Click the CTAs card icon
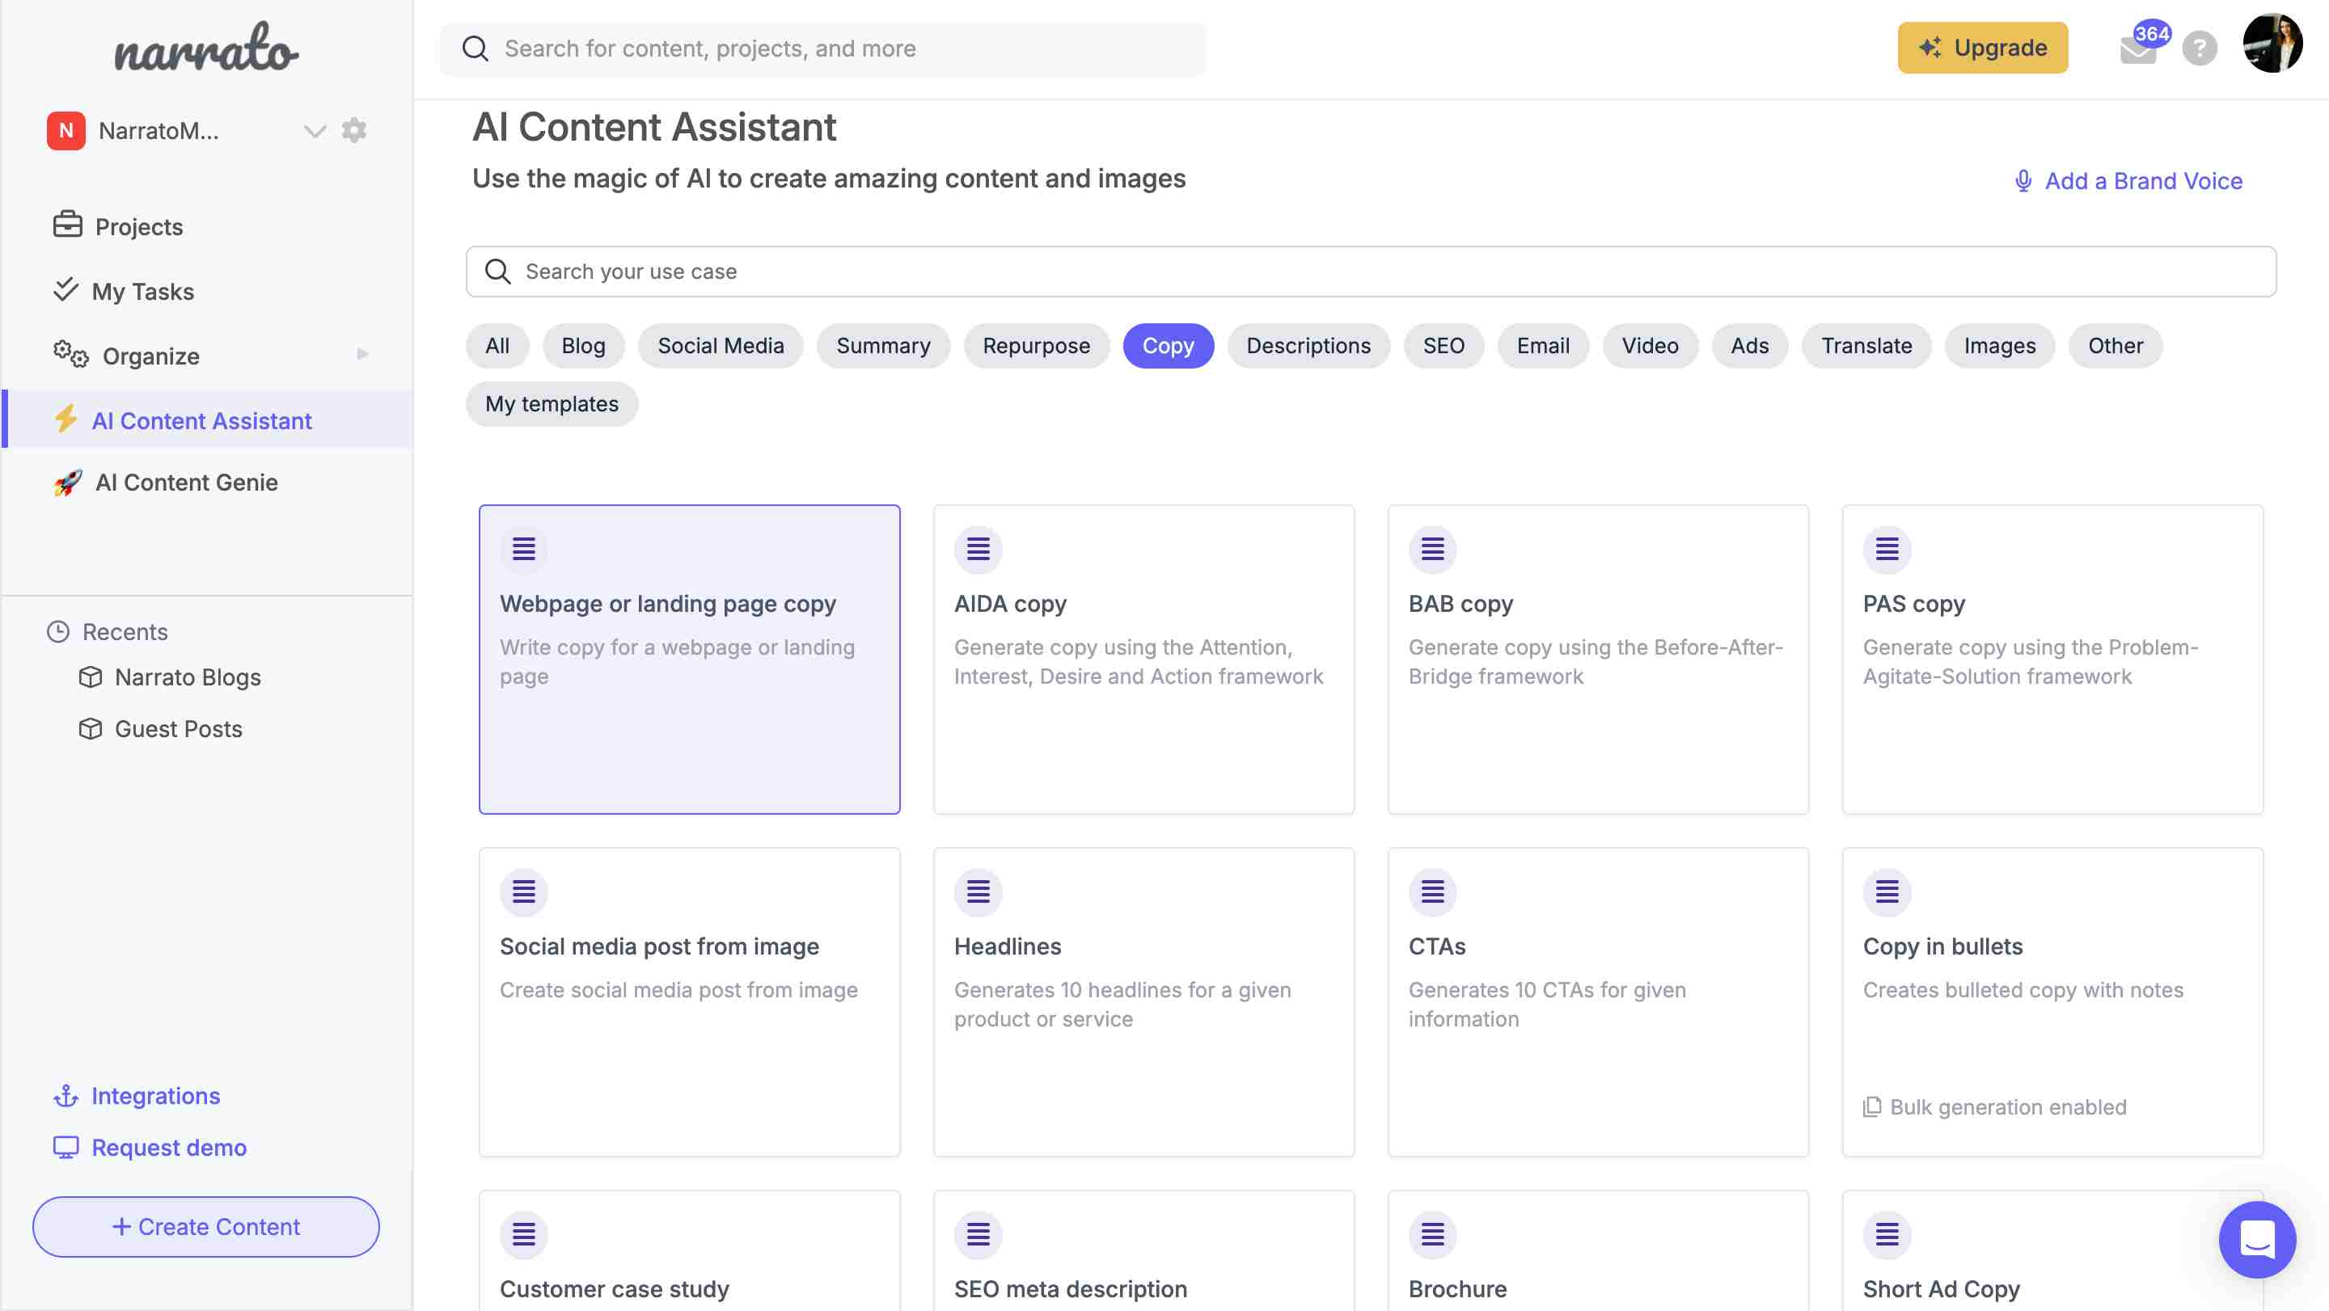The width and height of the screenshot is (2329, 1311). (x=1433, y=892)
